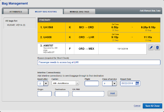Image resolution: width=164 pixels, height=112 pixels.
Task: Click the Reason for Short Check field
Action: pyautogui.click(x=99, y=62)
